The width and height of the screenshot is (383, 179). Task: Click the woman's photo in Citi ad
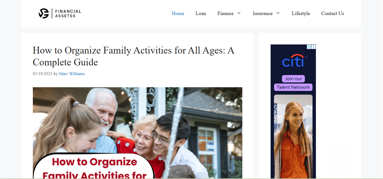pos(293,137)
